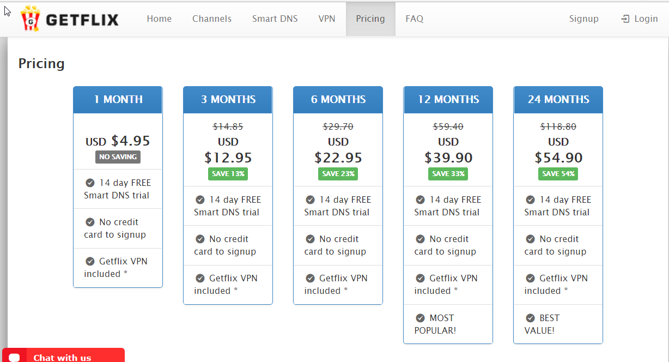Click the $22.95 price
Screen dimensions: 669x362
point(338,158)
